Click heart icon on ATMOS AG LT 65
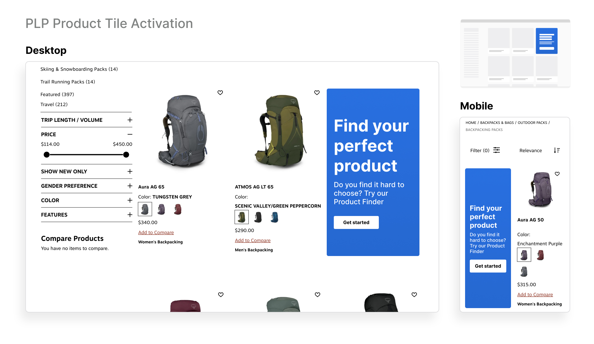 (x=317, y=93)
